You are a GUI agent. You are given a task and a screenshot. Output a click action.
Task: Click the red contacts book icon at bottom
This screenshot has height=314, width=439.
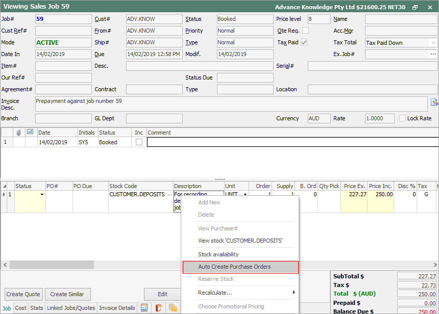[158, 308]
